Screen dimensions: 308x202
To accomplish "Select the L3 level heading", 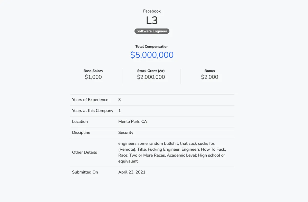I will click(152, 21).
